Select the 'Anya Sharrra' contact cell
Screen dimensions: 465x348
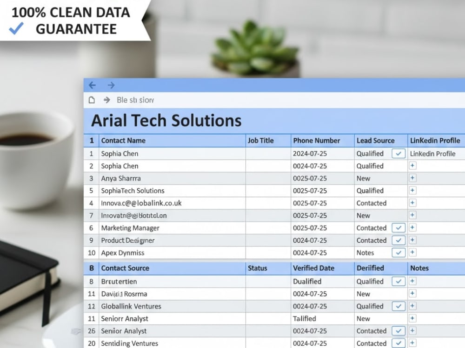[172, 179]
